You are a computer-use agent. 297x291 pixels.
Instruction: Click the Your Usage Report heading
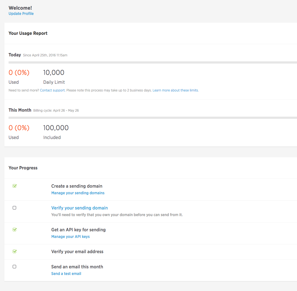pyautogui.click(x=28, y=33)
